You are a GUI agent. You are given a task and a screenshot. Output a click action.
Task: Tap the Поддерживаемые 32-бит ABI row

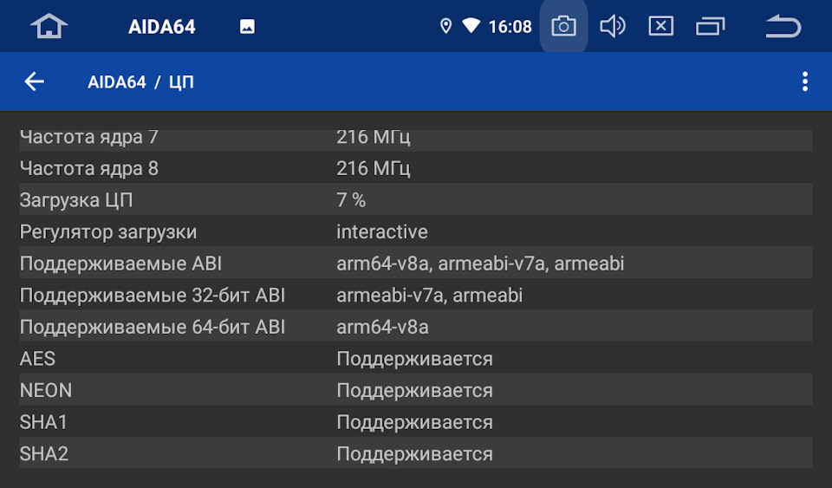pyautogui.click(x=416, y=296)
